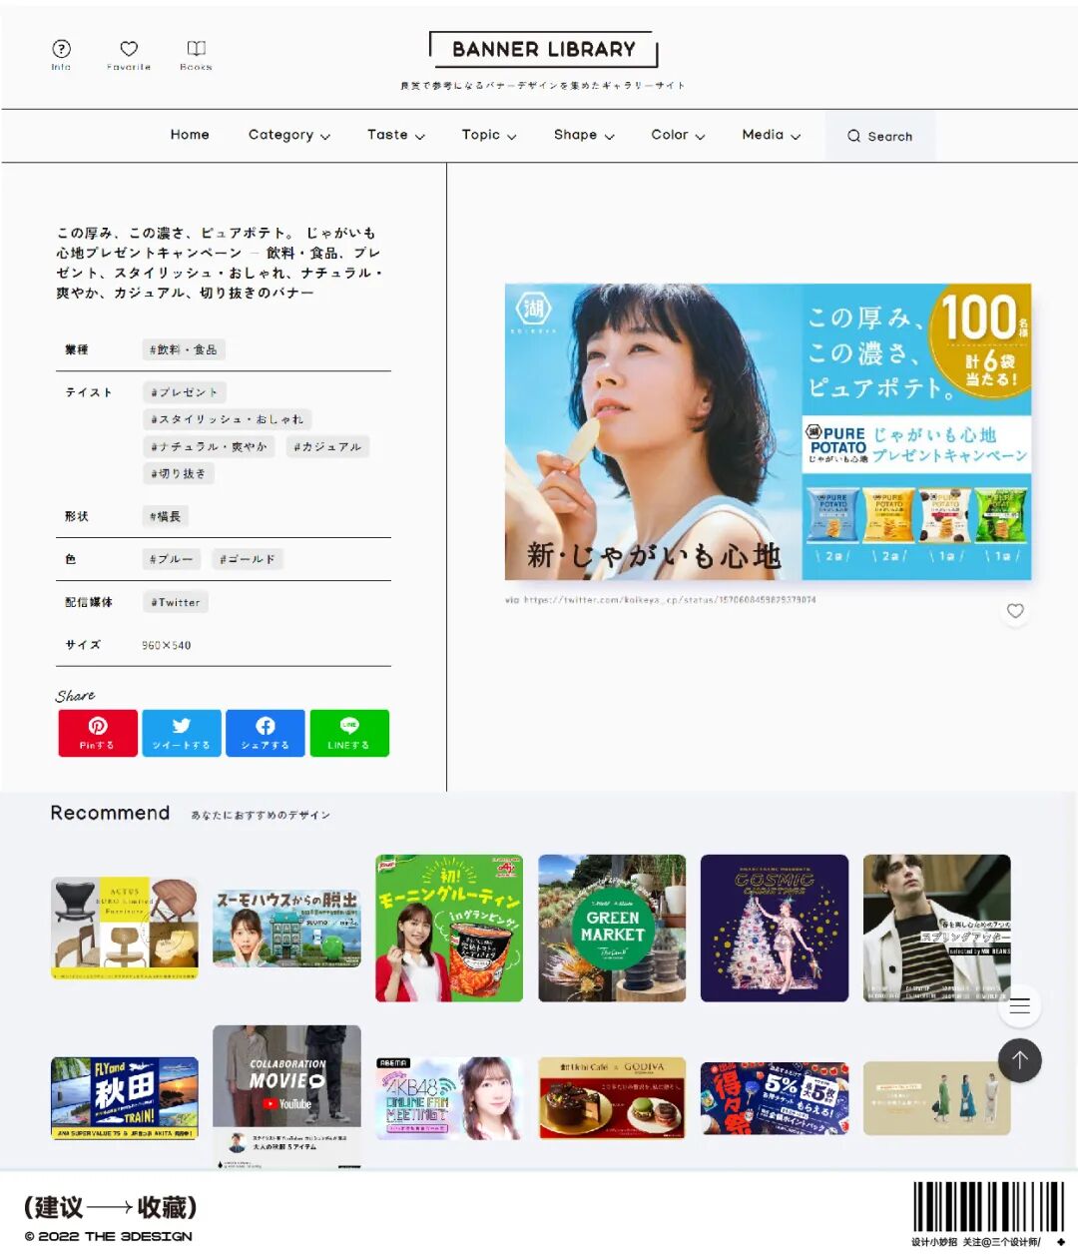
Task: Click the back-to-top arrow button
Action: point(1019,1060)
